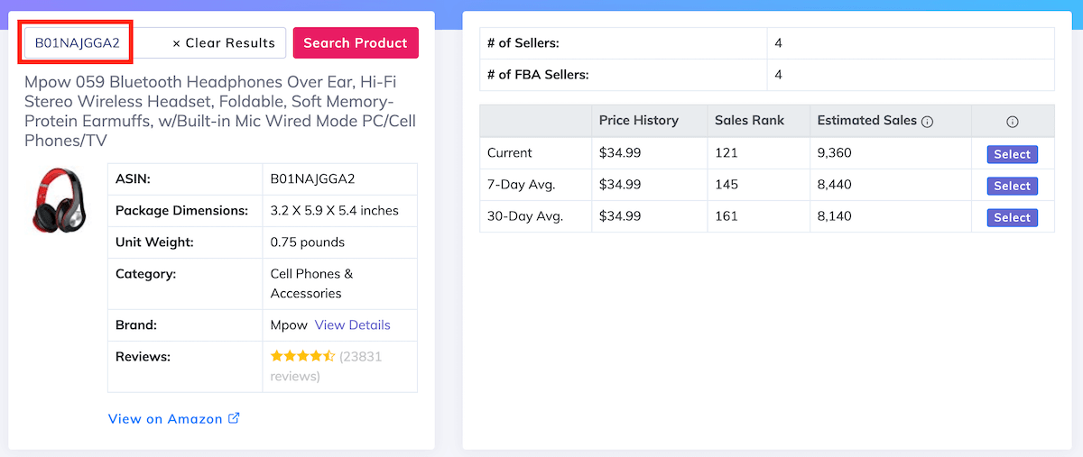The height and width of the screenshot is (457, 1083).
Task: Click the star rating in Reviews
Action: pos(302,356)
